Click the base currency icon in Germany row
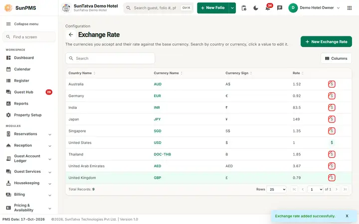 coord(332,96)
